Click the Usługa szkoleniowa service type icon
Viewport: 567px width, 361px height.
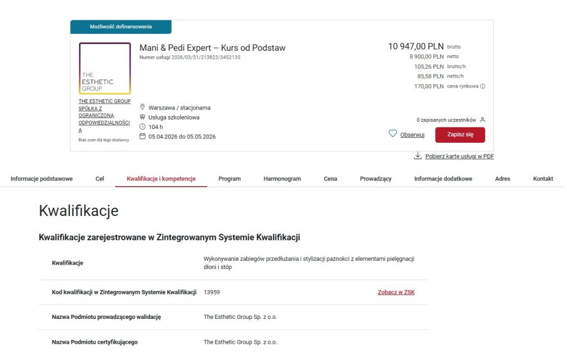tap(142, 117)
